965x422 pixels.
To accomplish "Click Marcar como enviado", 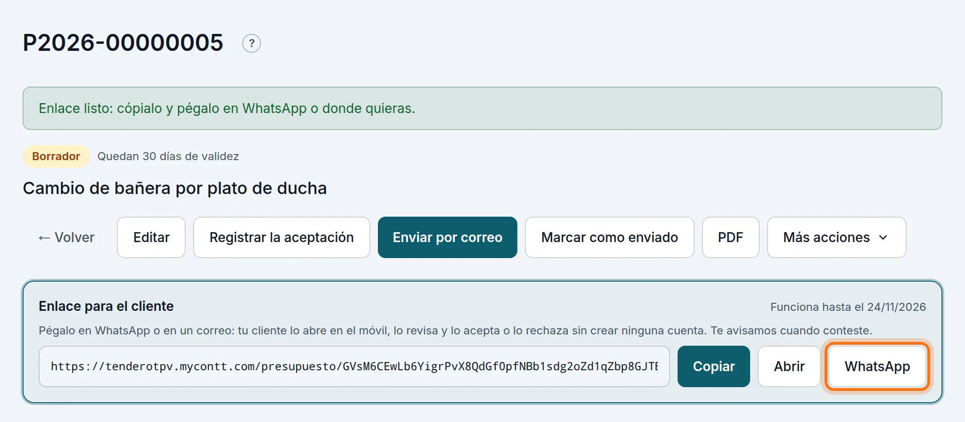I will click(610, 237).
